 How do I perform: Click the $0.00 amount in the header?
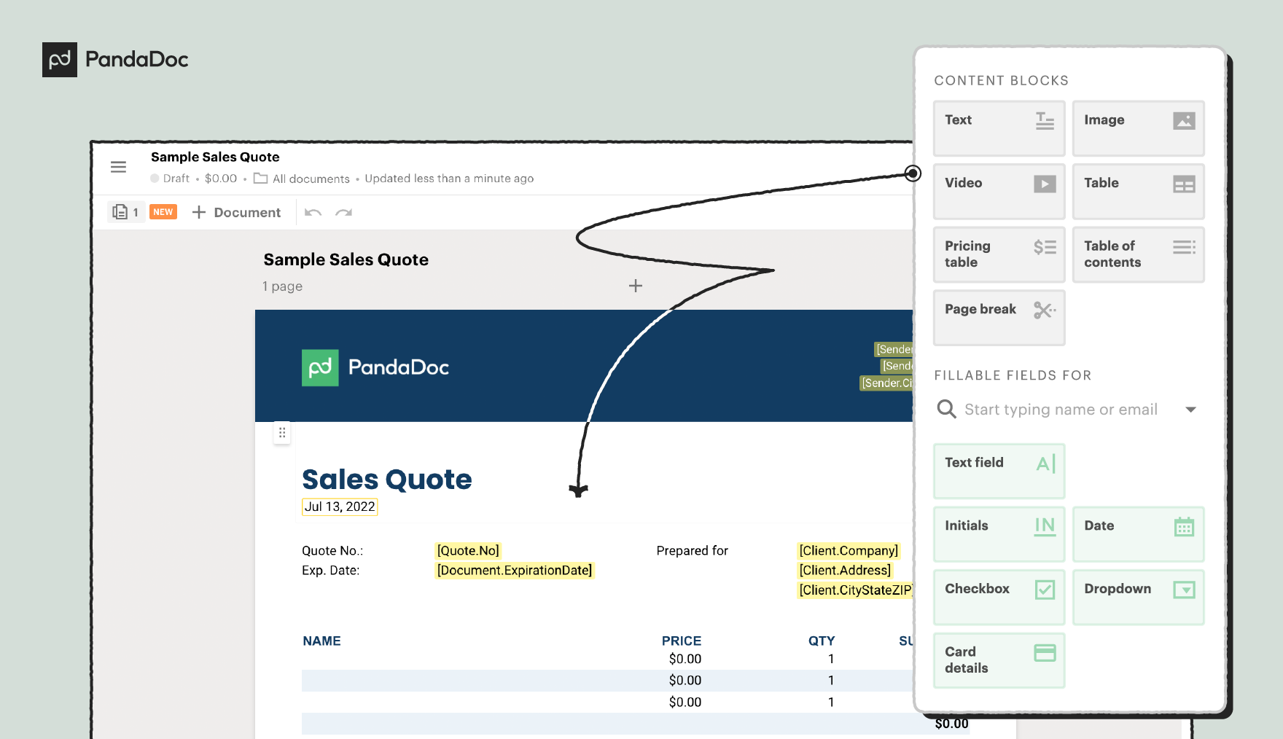click(221, 179)
